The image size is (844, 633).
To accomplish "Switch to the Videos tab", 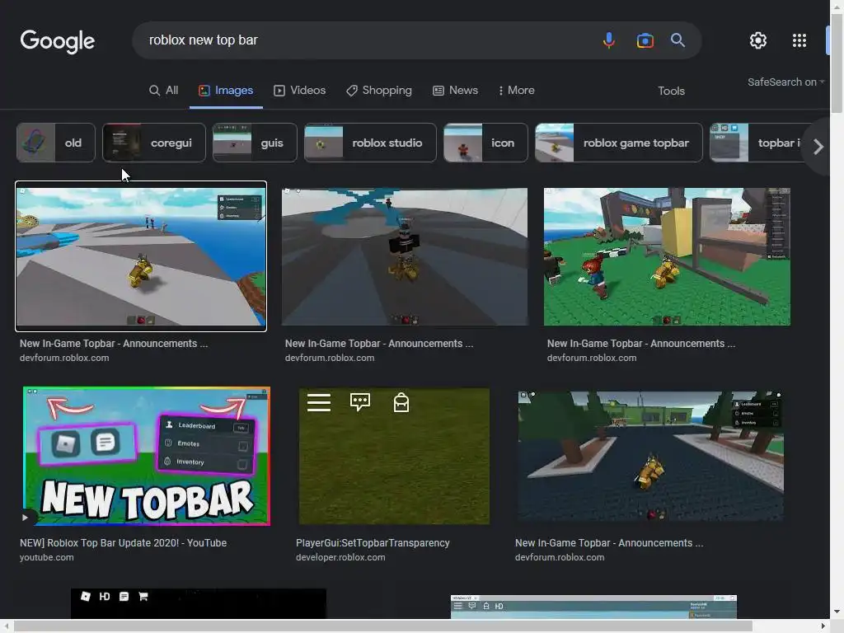I will click(x=300, y=91).
